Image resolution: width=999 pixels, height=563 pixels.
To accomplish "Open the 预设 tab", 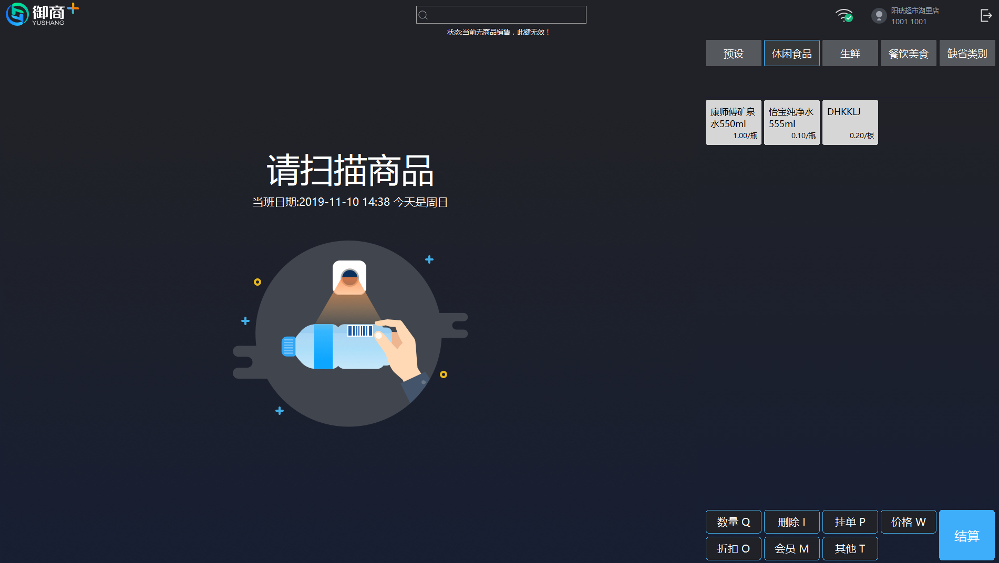I will pos(733,53).
